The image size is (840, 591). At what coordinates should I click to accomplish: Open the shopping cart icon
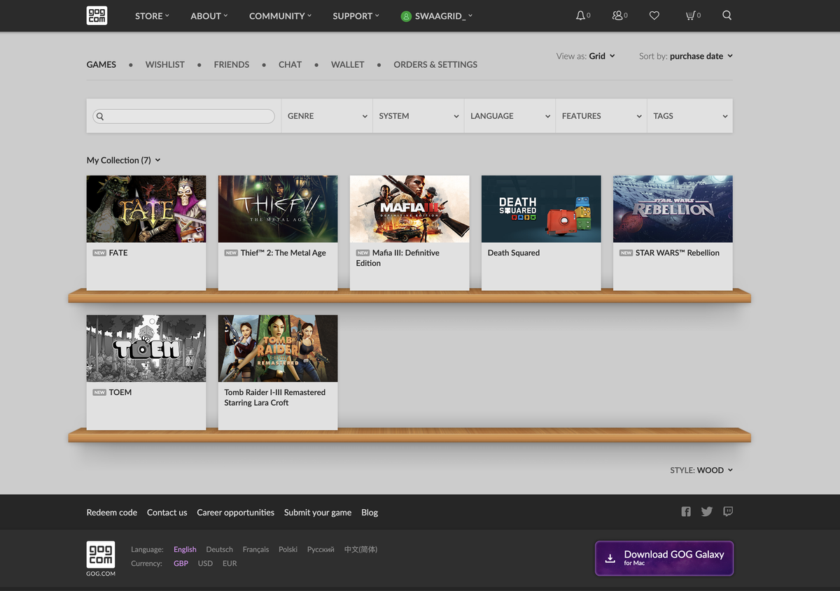pos(693,15)
